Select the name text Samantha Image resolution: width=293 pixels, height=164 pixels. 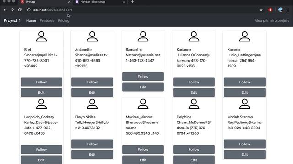[134, 50]
